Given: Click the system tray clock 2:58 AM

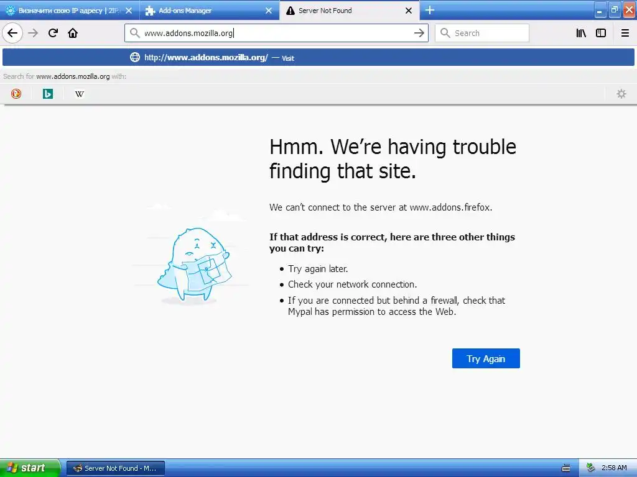Looking at the screenshot, I should (614, 468).
